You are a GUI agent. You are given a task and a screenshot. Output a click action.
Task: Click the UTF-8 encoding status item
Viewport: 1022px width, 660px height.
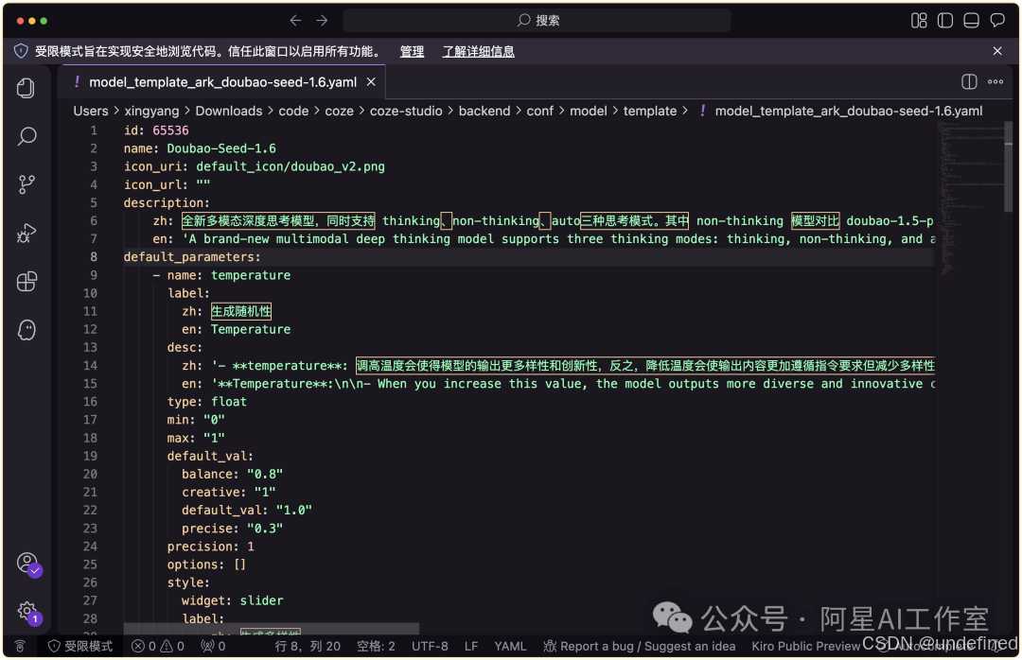430,646
